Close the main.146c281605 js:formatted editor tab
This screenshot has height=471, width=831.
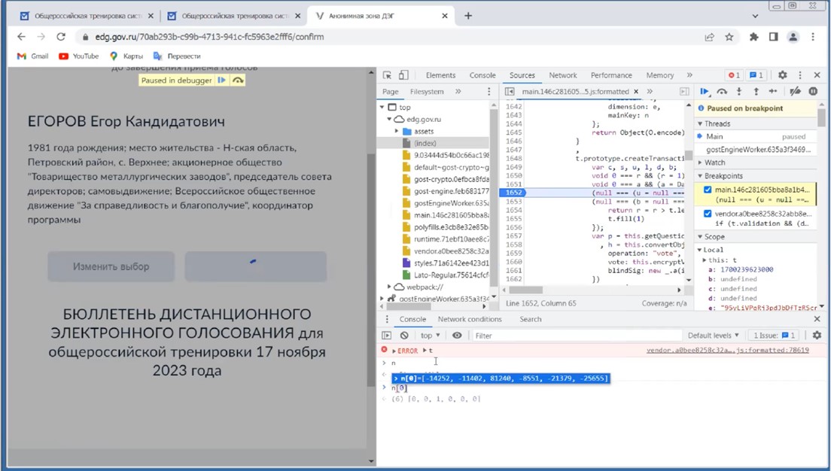pyautogui.click(x=636, y=92)
